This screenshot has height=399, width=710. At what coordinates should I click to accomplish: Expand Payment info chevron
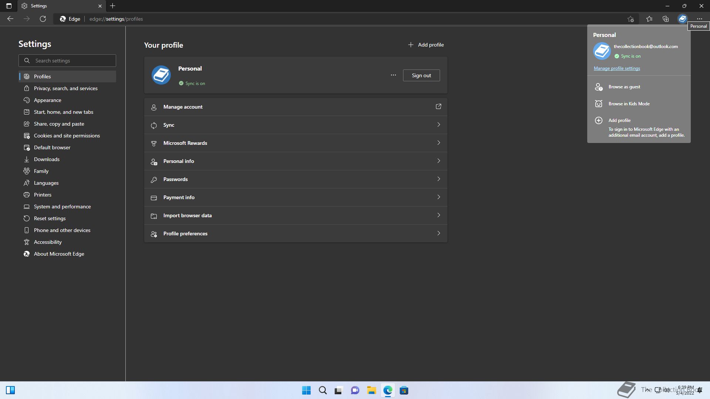pos(439,197)
